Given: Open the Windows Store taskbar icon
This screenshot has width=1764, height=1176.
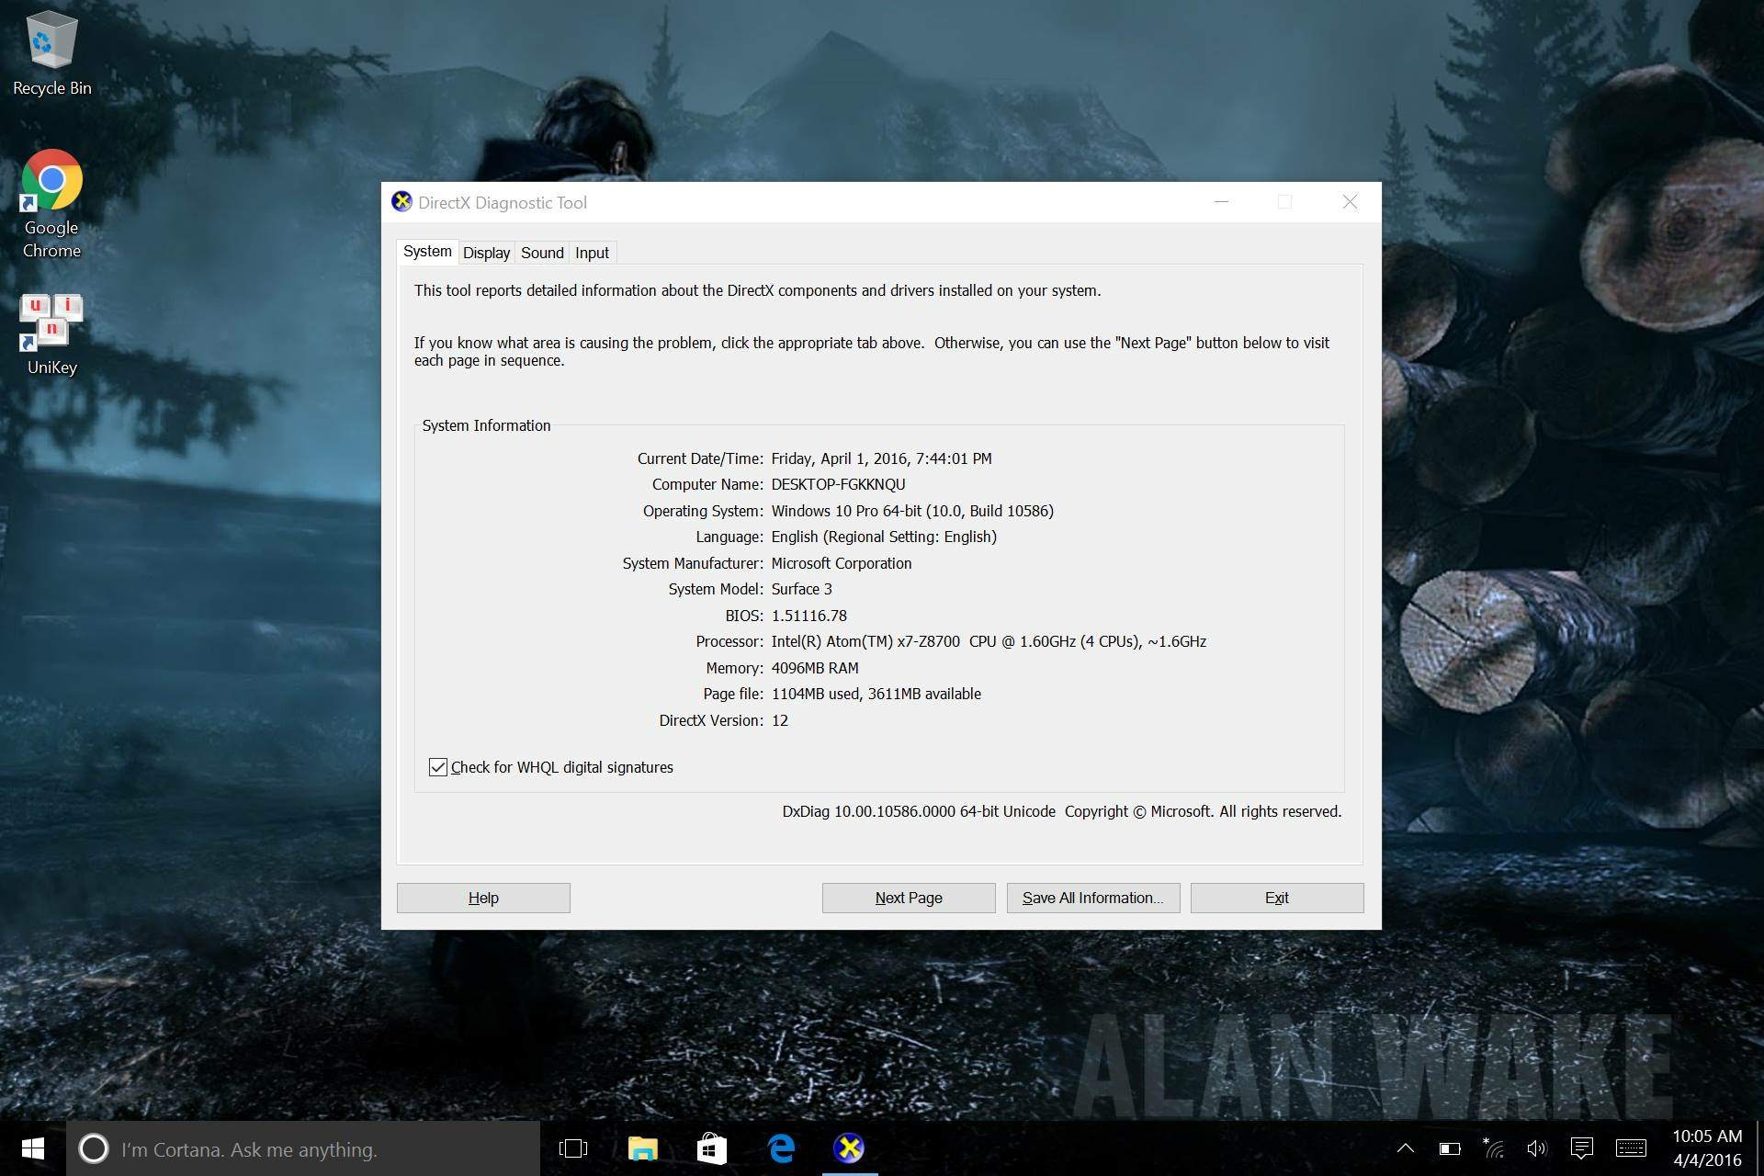Looking at the screenshot, I should pyautogui.click(x=711, y=1148).
